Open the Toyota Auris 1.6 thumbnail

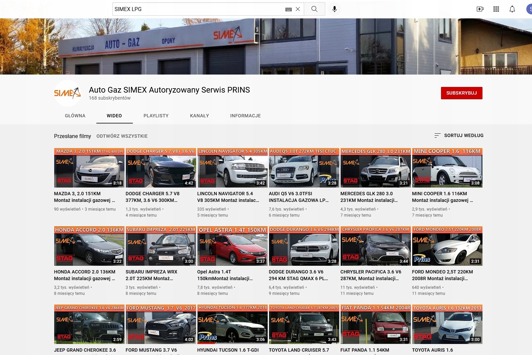(447, 324)
